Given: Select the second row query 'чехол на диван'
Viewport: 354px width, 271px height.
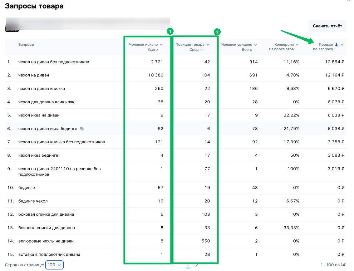Looking at the screenshot, I should [34, 75].
